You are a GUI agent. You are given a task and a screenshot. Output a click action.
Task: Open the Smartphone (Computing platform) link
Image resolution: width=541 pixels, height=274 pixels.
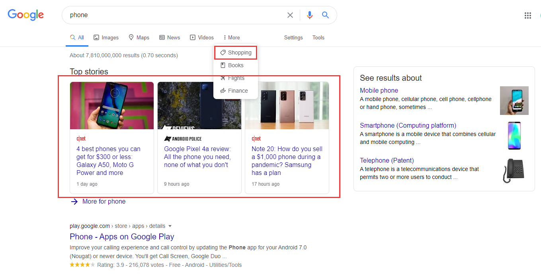pos(408,126)
